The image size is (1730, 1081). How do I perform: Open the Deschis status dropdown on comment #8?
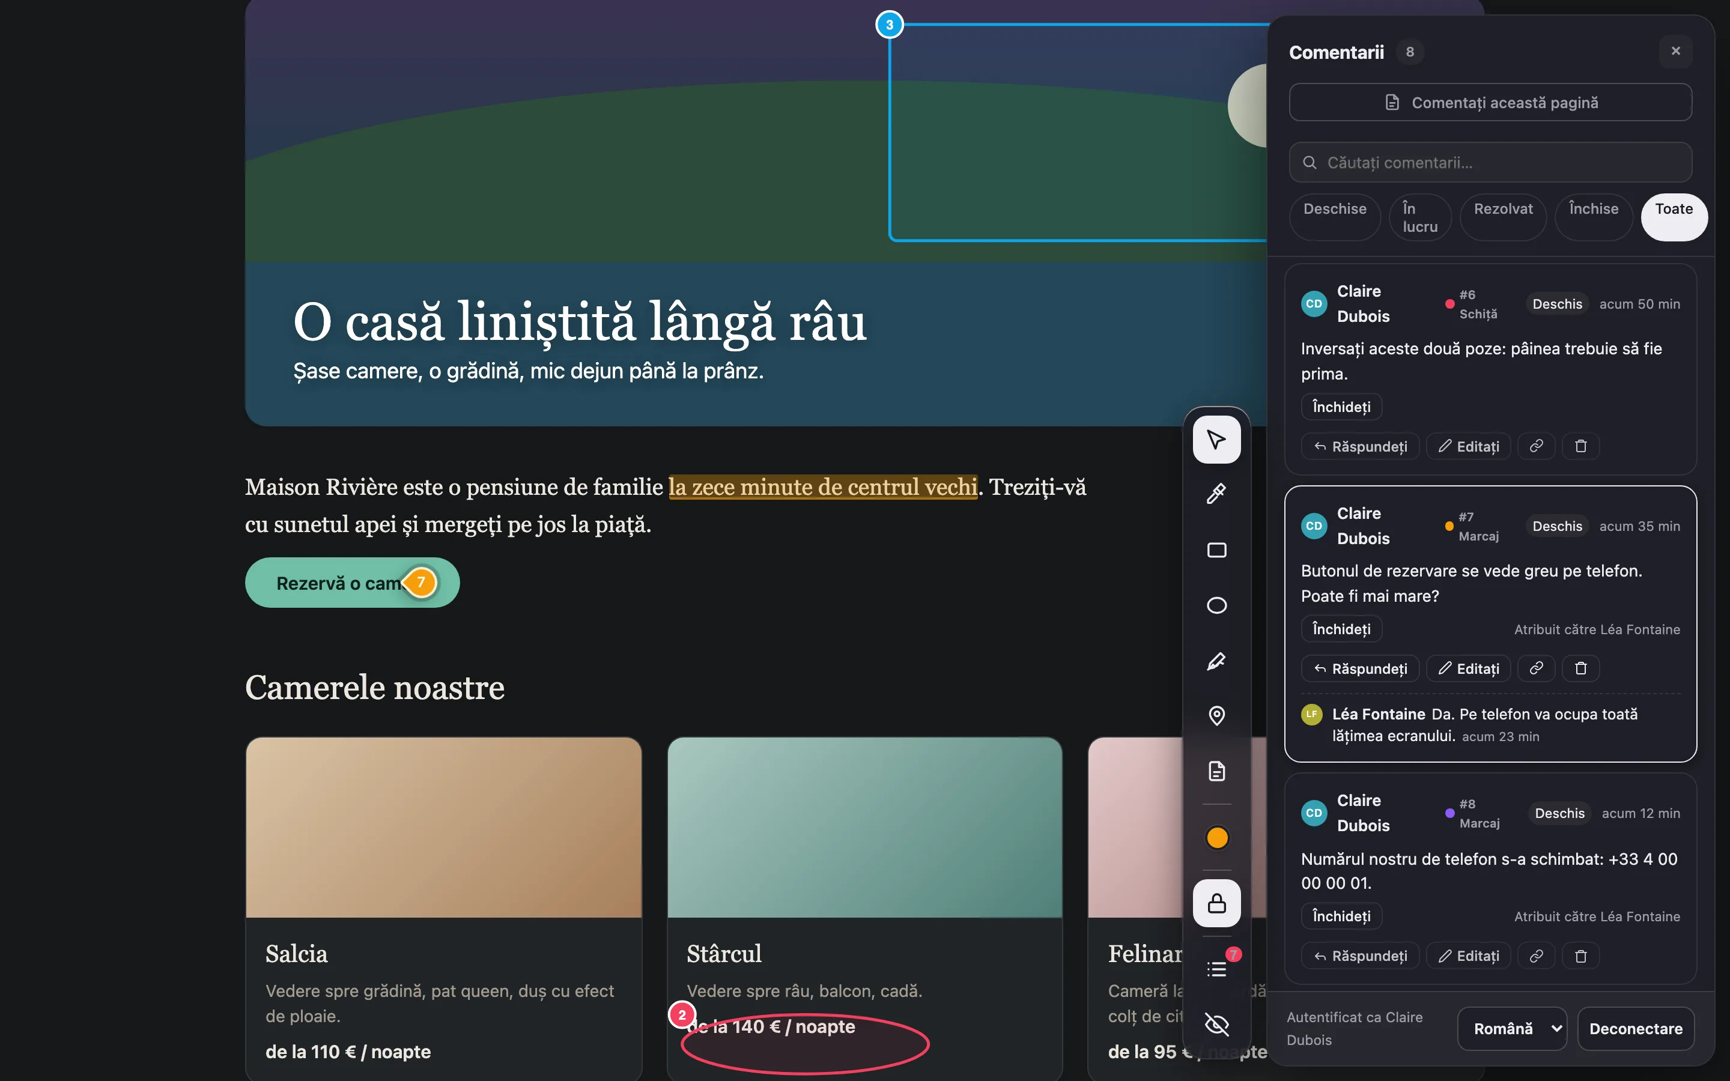pyautogui.click(x=1559, y=814)
